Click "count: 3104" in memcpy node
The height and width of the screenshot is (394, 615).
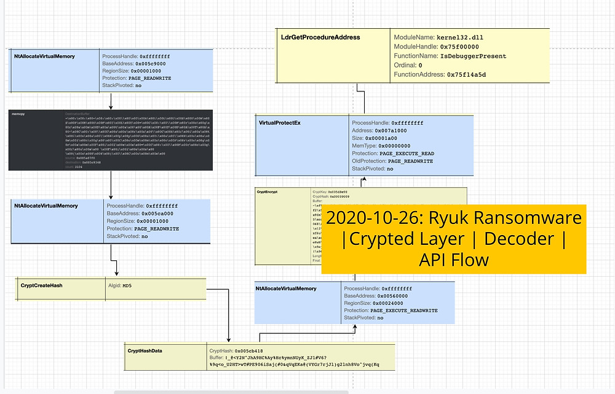pyautogui.click(x=74, y=167)
